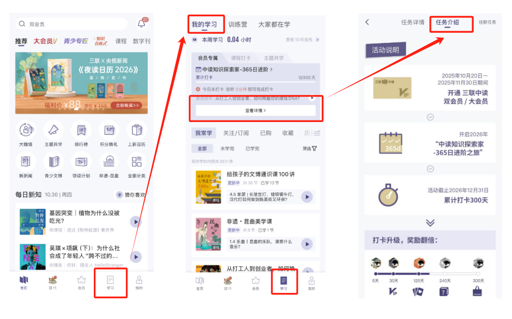Open the notification bell icon
This screenshot has width=512, height=319.
coord(141,23)
